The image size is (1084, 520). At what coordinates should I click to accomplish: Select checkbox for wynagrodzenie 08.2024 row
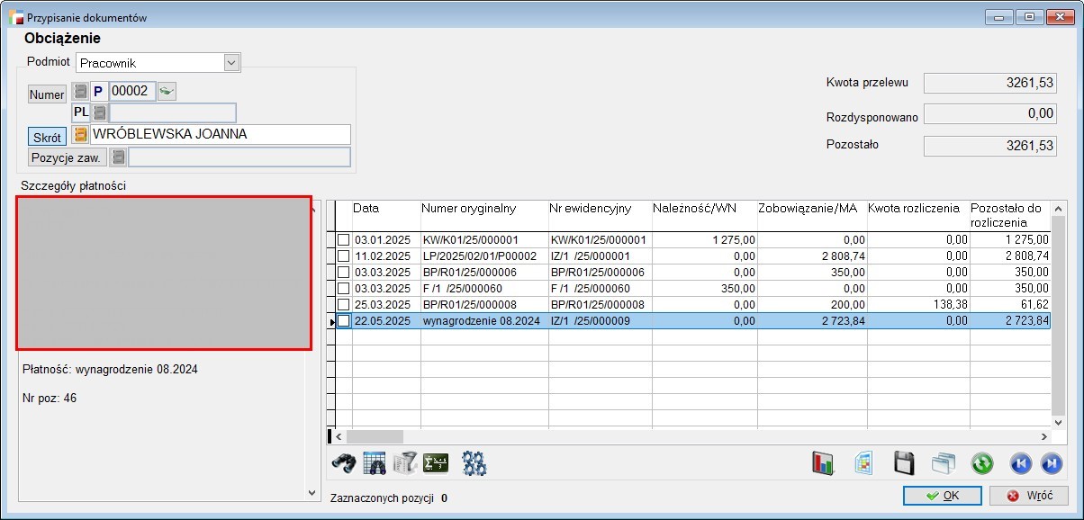coord(343,321)
